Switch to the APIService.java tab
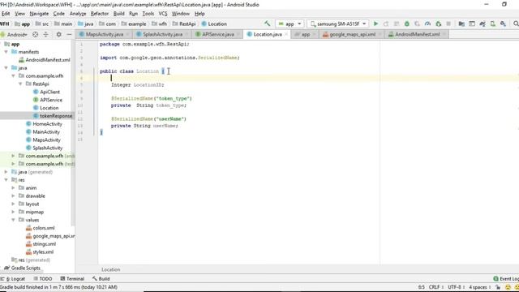This screenshot has height=292, width=519. pos(217,34)
